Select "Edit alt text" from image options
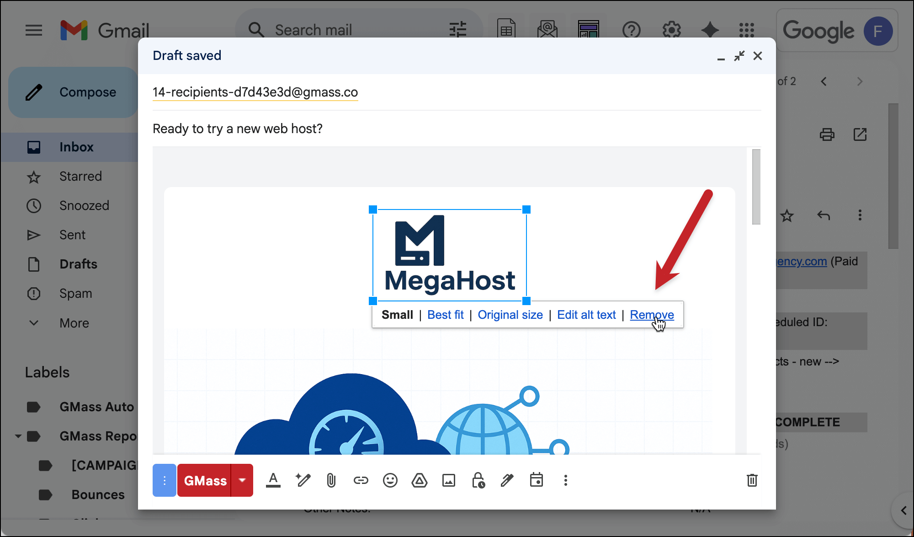The height and width of the screenshot is (537, 914). click(x=586, y=315)
